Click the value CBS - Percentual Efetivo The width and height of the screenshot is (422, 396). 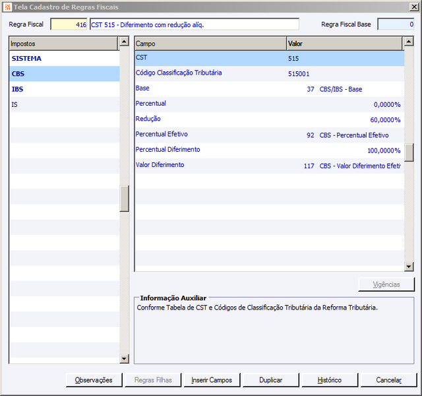point(354,135)
